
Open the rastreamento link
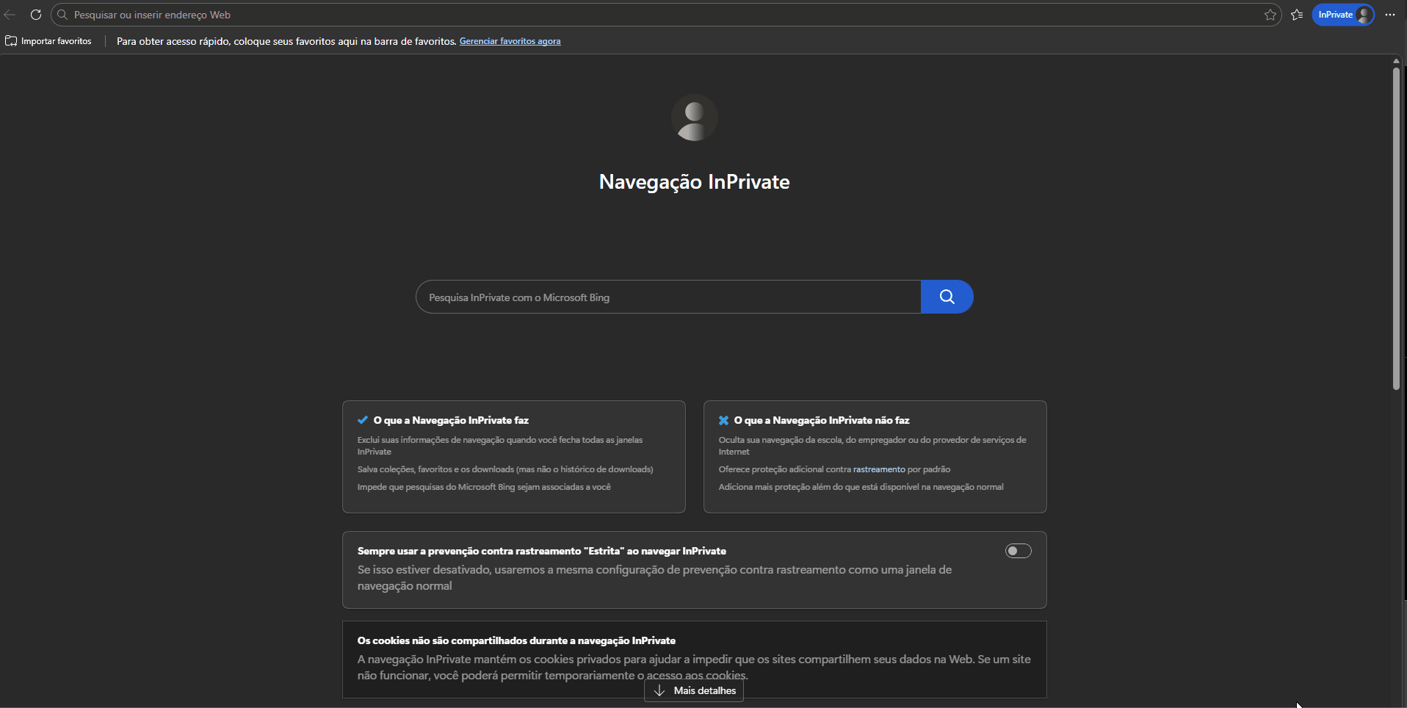point(879,469)
